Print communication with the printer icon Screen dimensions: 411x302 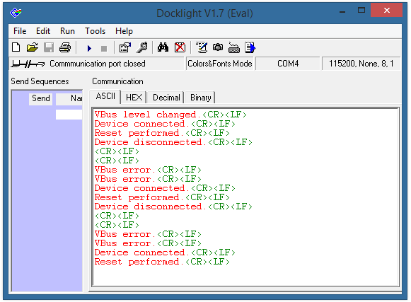pos(65,47)
